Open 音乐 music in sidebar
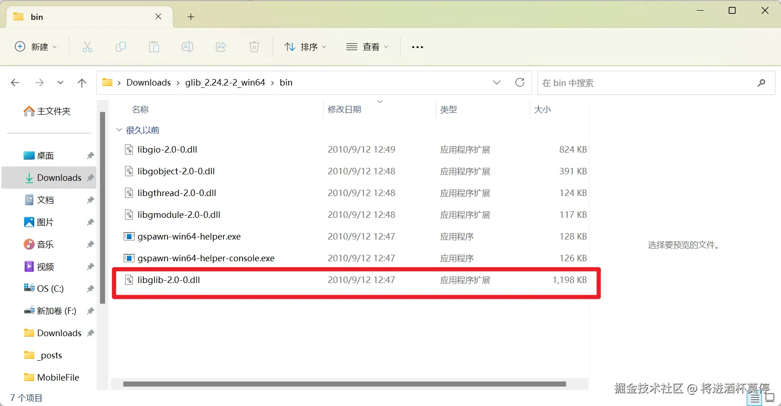This screenshot has width=781, height=406. (x=39, y=244)
